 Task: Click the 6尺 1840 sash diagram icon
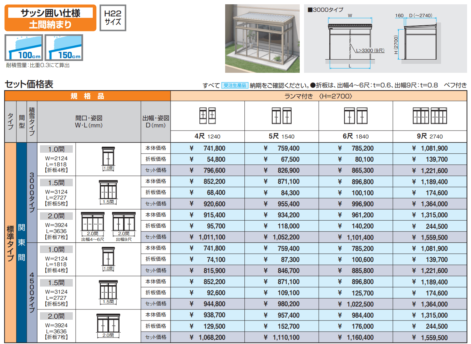[x=356, y=116]
